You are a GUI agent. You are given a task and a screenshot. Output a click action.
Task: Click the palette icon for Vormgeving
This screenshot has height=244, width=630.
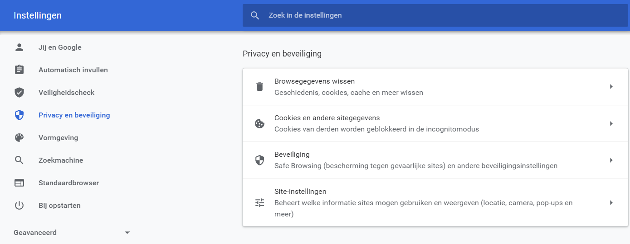click(x=19, y=138)
